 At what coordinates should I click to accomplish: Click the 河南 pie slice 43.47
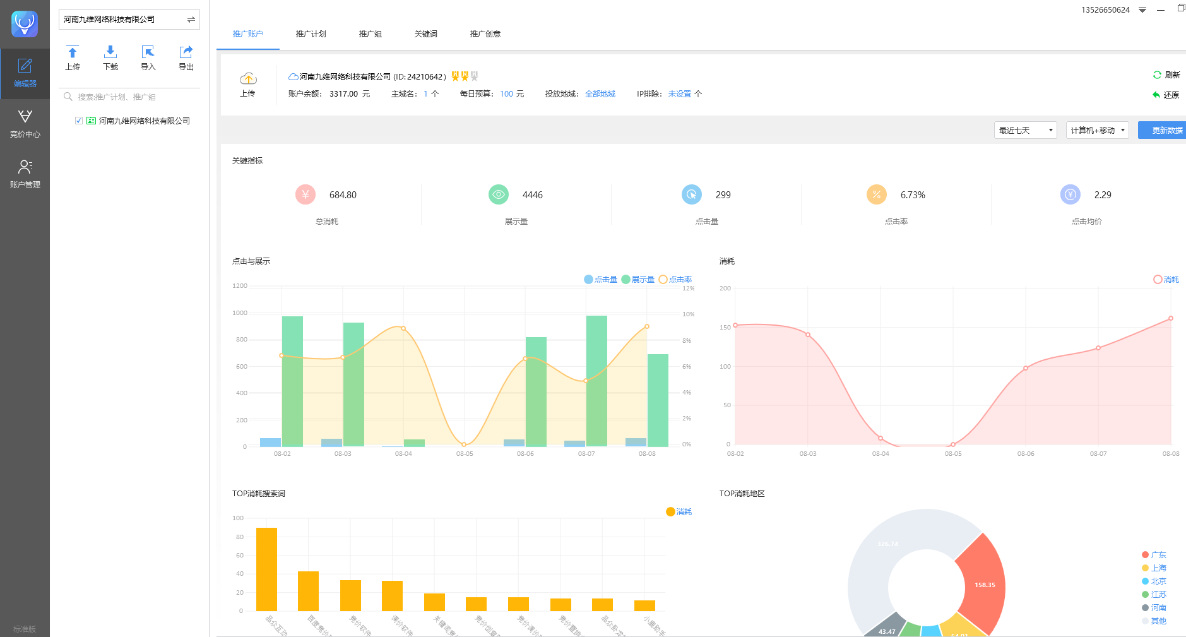pyautogui.click(x=886, y=629)
